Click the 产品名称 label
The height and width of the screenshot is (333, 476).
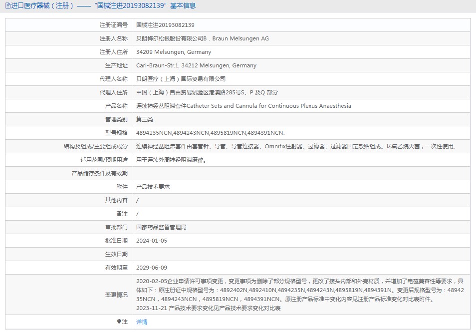[x=116, y=106]
